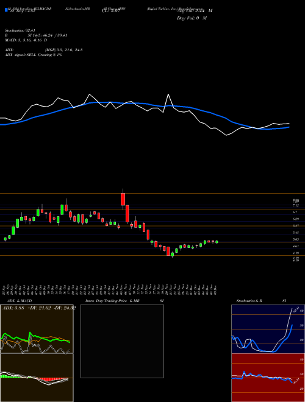
Task: Open the MACD histogram panel
Action: click(x=37, y=378)
